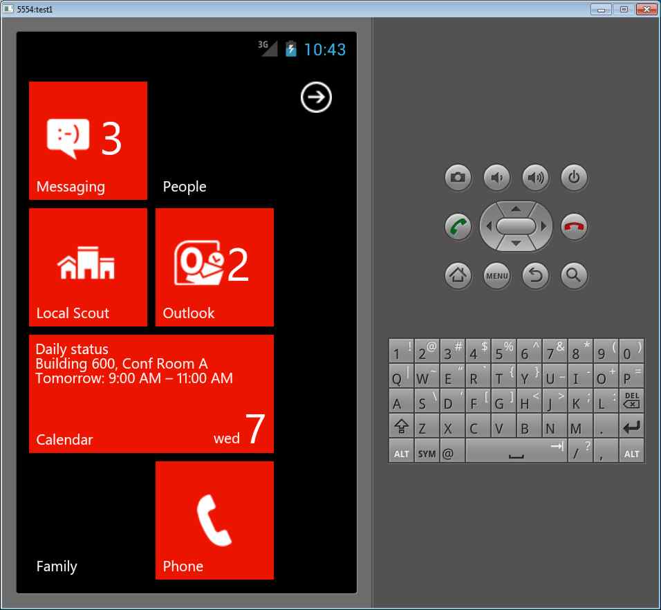Click the emulator camera button
The height and width of the screenshot is (610, 661).
coord(458,178)
